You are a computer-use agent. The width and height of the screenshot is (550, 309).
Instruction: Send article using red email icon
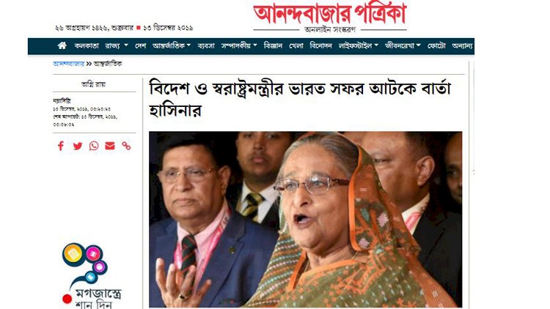(110, 146)
